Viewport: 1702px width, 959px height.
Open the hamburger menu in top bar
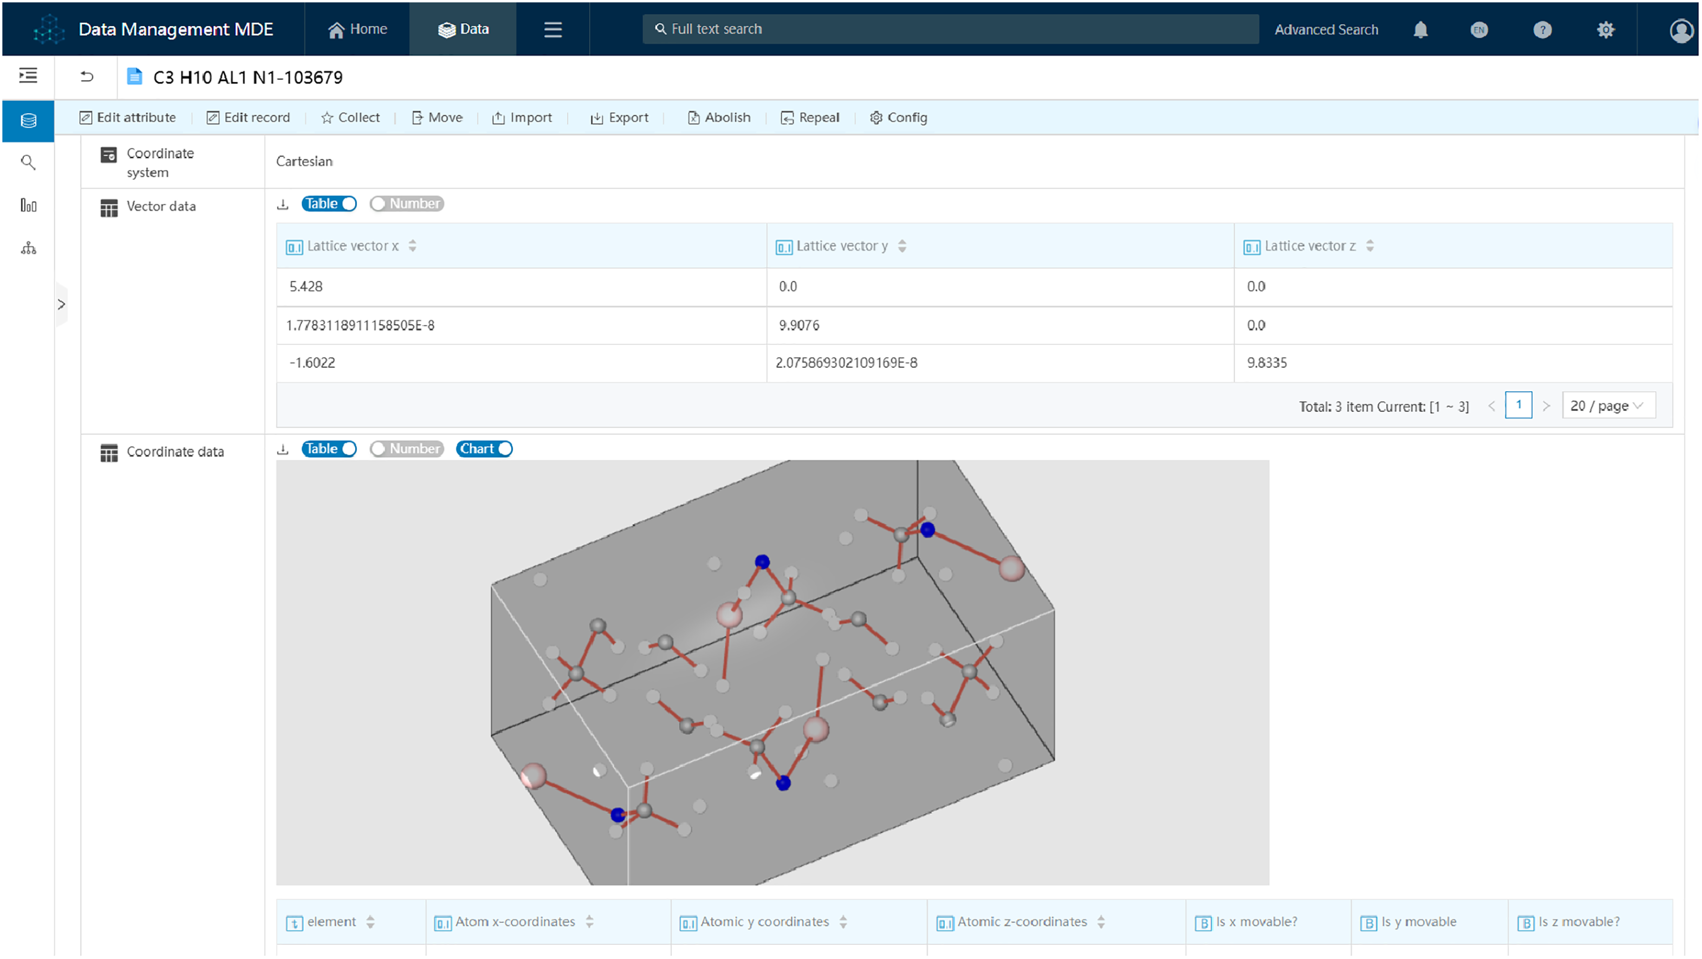552,29
